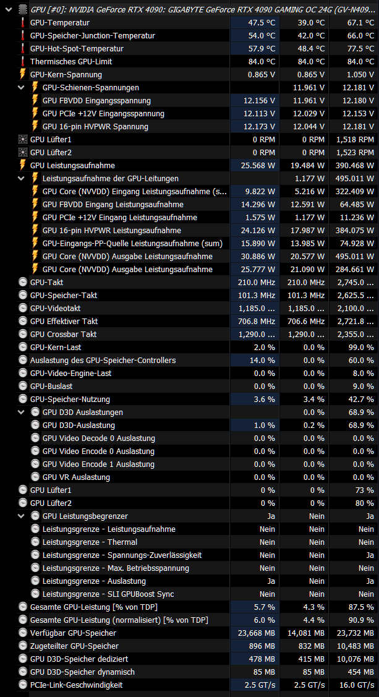Select GPU D3D-Speicher dediziert row
379x697 pixels.
click(x=79, y=659)
